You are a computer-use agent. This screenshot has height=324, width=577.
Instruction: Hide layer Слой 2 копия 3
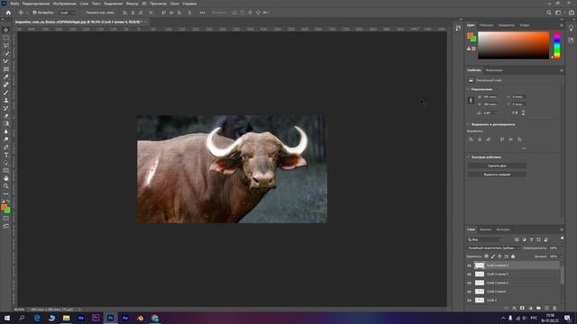pyautogui.click(x=469, y=274)
